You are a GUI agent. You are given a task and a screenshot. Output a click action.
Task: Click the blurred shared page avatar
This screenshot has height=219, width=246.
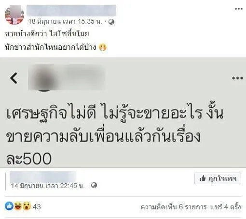44,78
